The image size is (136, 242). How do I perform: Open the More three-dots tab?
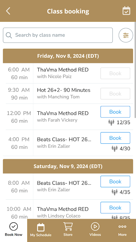(x=122, y=229)
